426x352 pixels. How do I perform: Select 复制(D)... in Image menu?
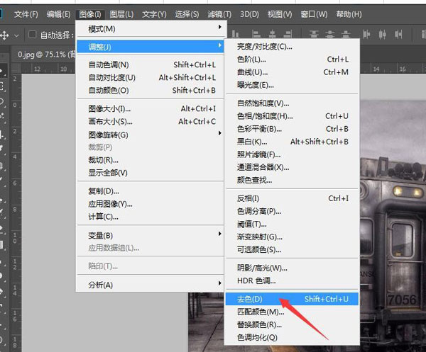tap(151, 191)
